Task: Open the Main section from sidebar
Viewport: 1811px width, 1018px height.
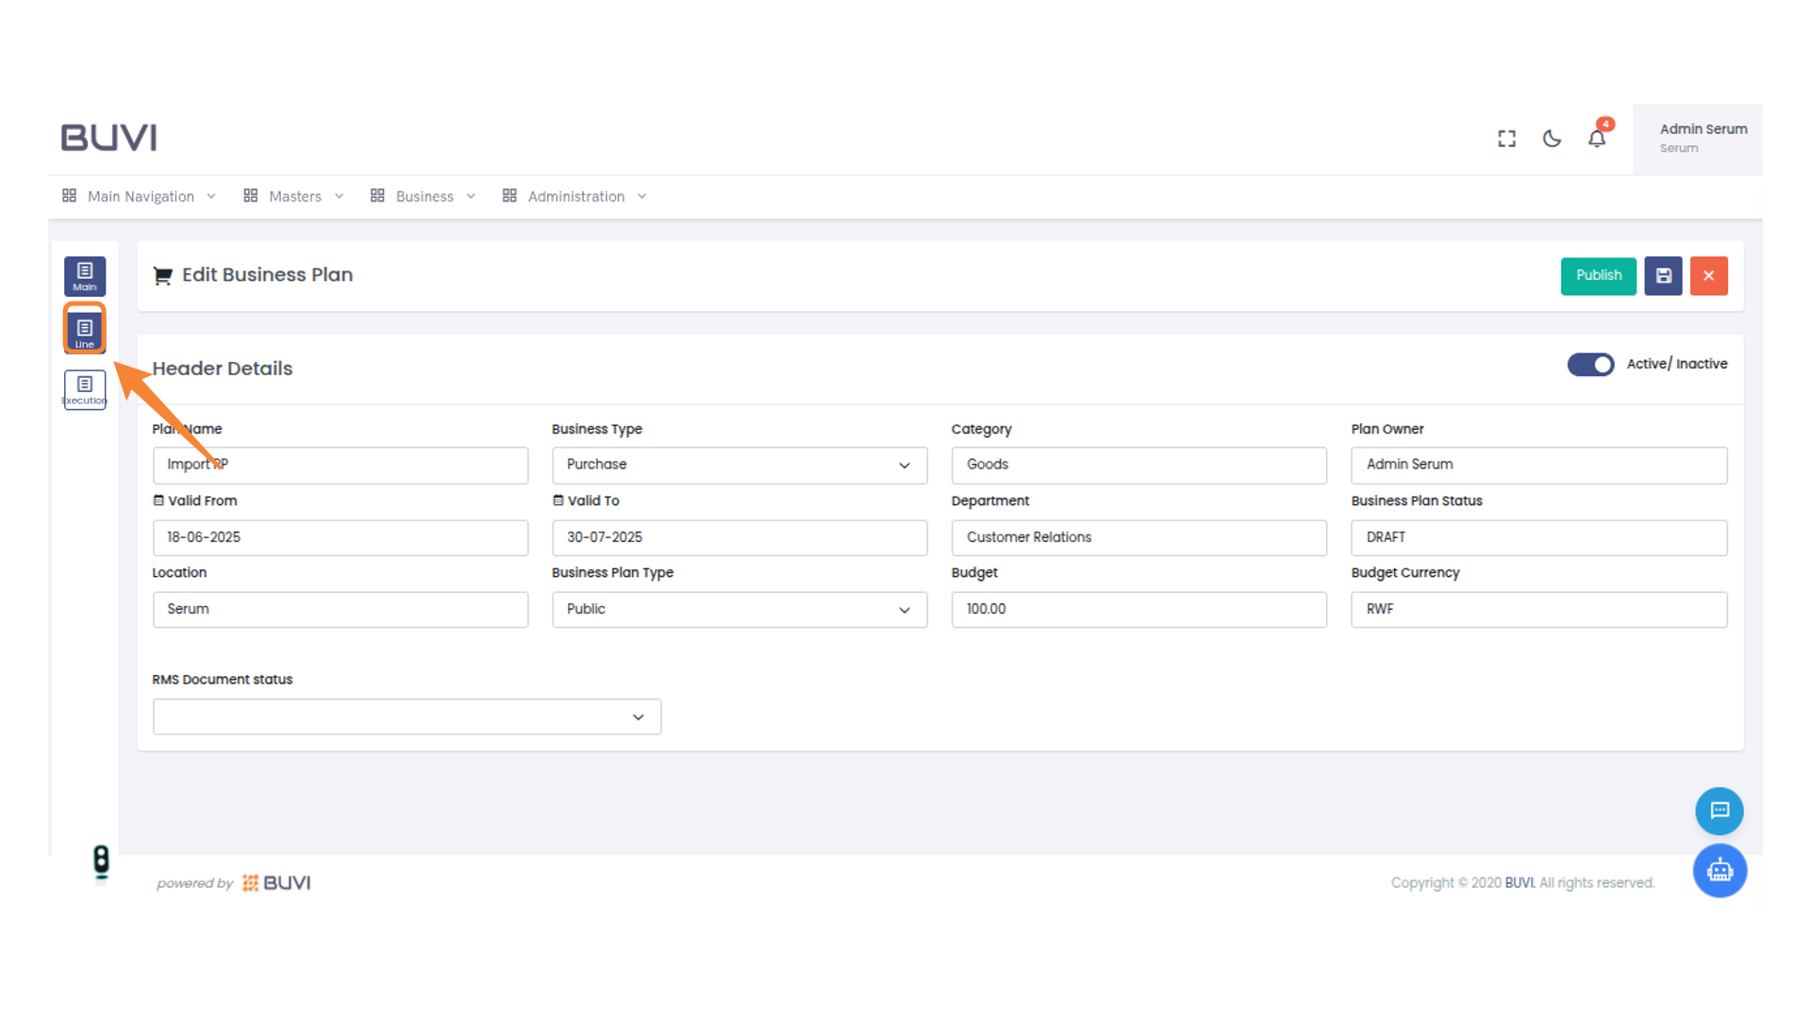Action: 84,275
